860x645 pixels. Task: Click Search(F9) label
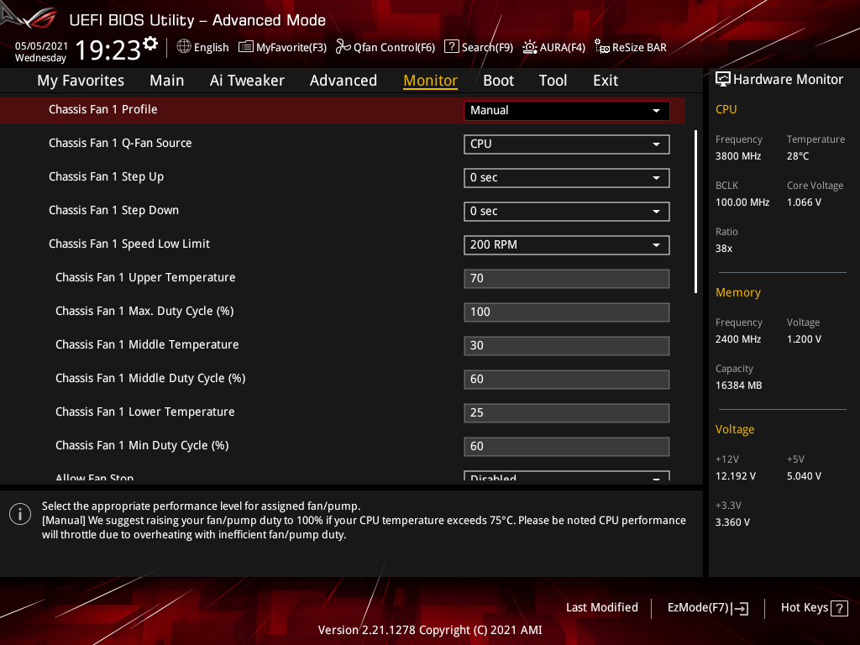tap(487, 48)
